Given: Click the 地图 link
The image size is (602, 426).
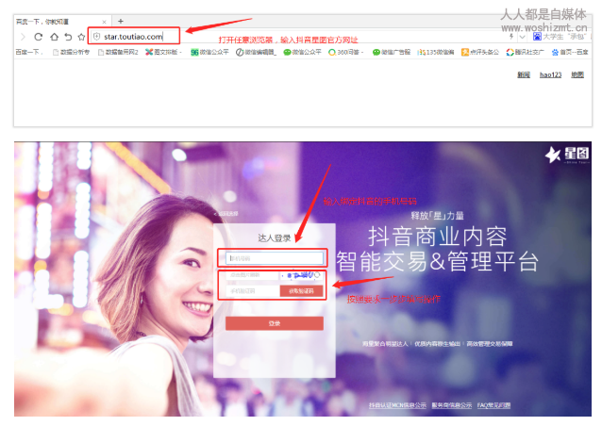Looking at the screenshot, I should click(577, 74).
